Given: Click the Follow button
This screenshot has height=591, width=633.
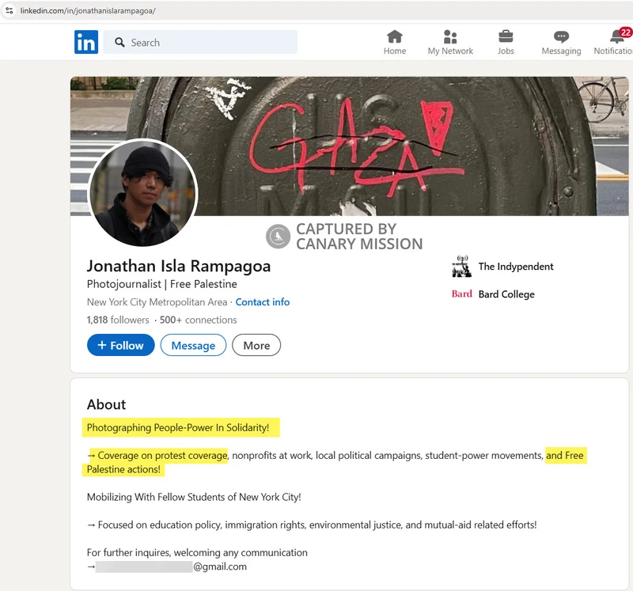Looking at the screenshot, I should pos(121,345).
